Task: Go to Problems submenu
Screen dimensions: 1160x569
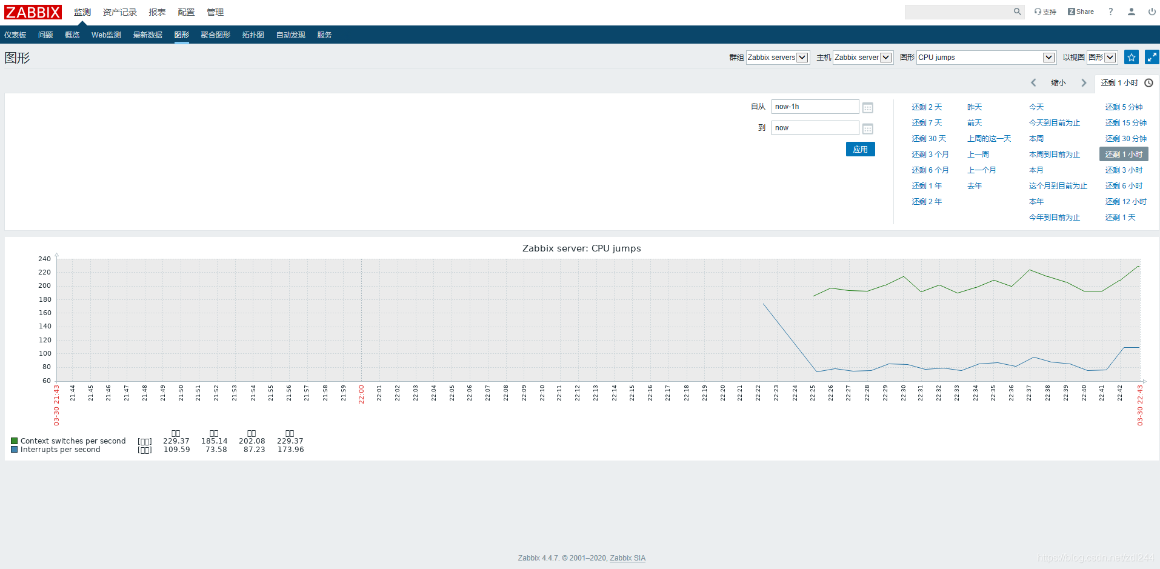Action: [x=45, y=35]
